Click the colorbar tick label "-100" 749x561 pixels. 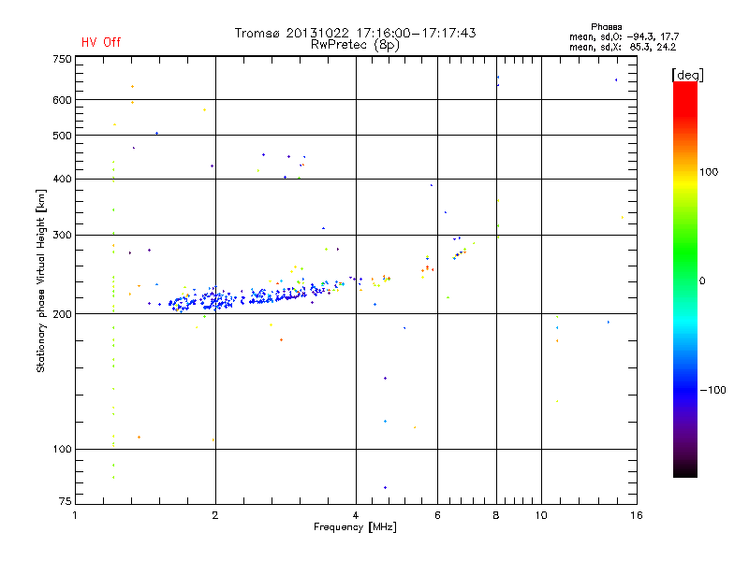click(712, 390)
